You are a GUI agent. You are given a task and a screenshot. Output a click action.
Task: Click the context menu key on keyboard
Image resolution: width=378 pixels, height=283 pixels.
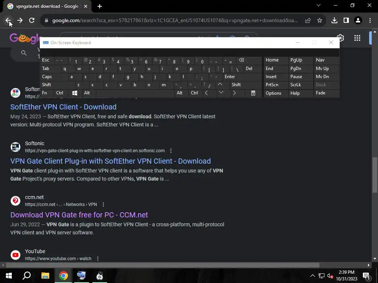click(x=253, y=93)
